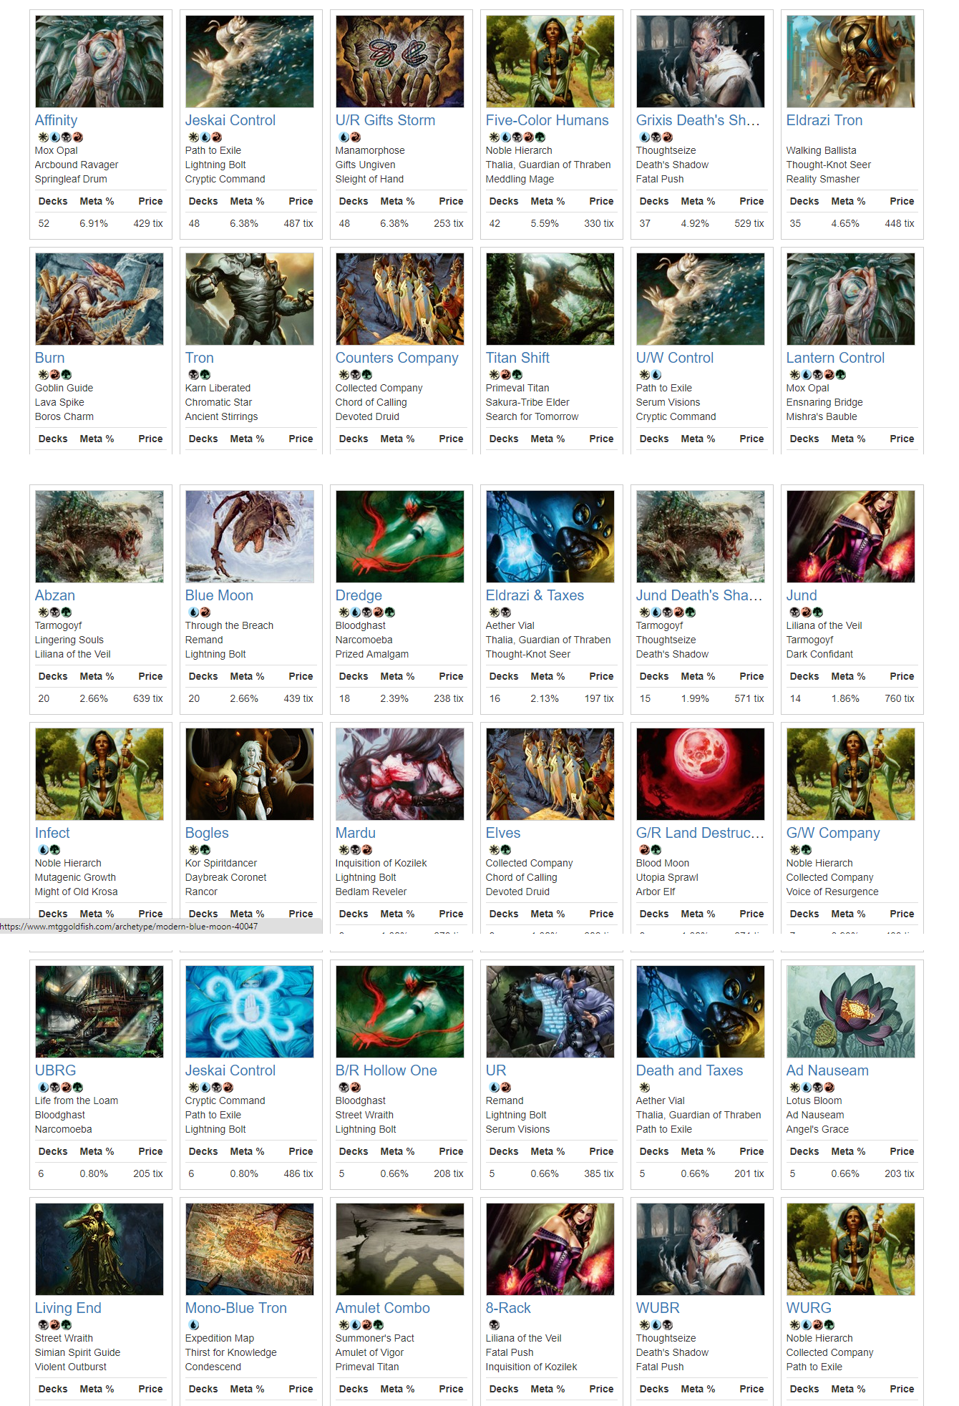The height and width of the screenshot is (1406, 959).
Task: Click the mana icons below Five-Color Humans
Action: click(x=517, y=137)
